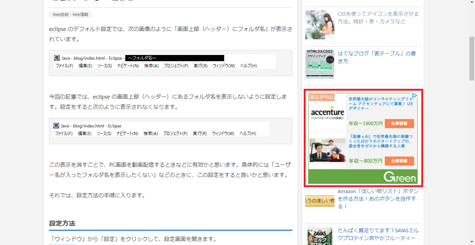Click ヘルプ(H) in the screenshot with the folder name
The height and width of the screenshot is (245, 475).
(249, 66)
